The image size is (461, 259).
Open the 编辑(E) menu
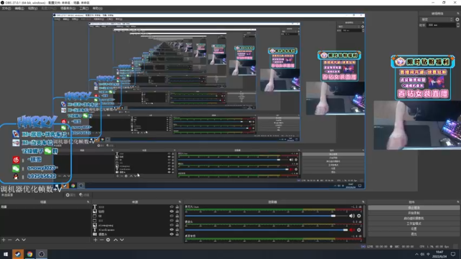point(20,9)
